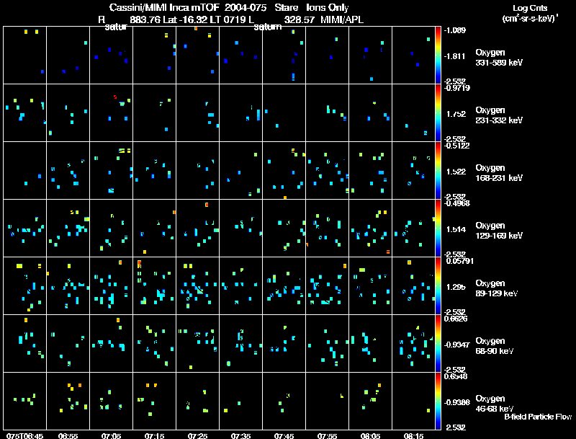The height and width of the screenshot is (439, 576).
Task: Select the '328.57' L value
Action: (x=300, y=19)
